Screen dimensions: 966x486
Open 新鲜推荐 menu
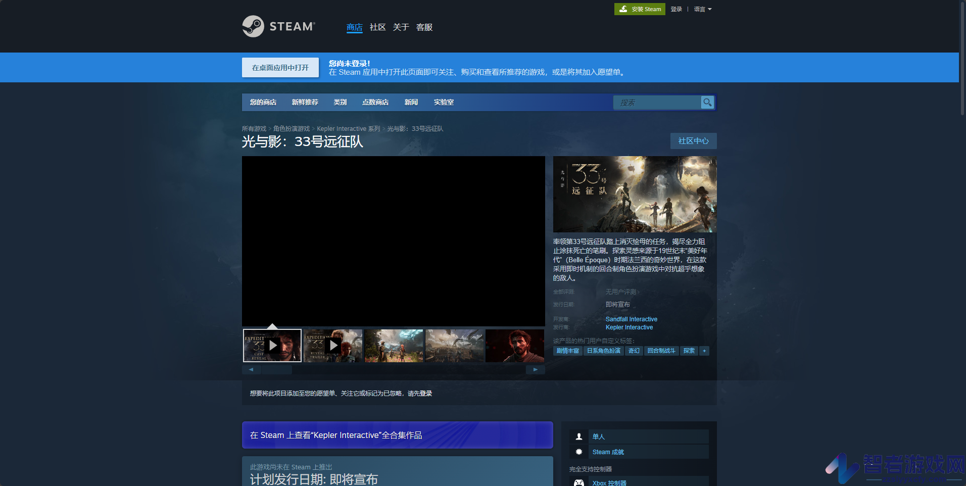pos(305,102)
